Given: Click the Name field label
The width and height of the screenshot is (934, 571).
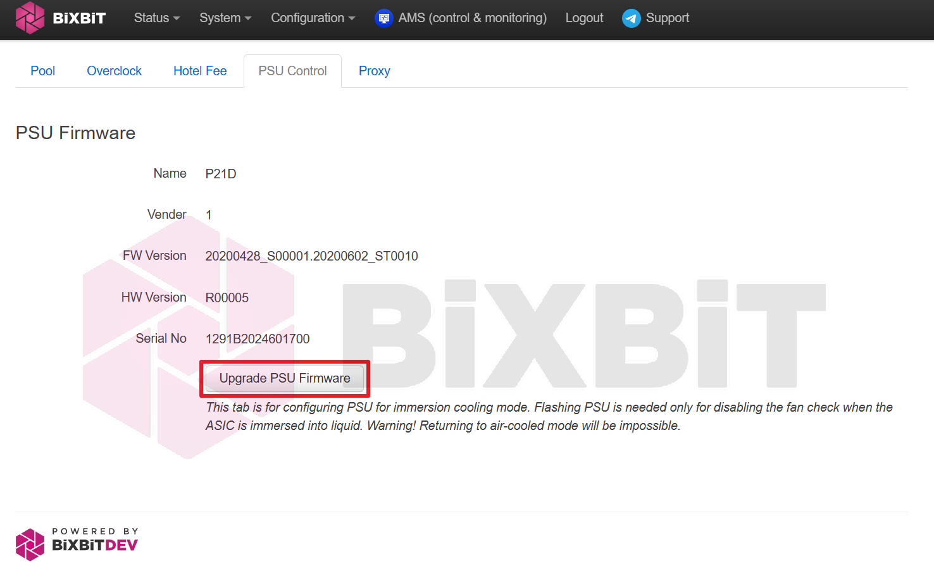Looking at the screenshot, I should coord(170,173).
